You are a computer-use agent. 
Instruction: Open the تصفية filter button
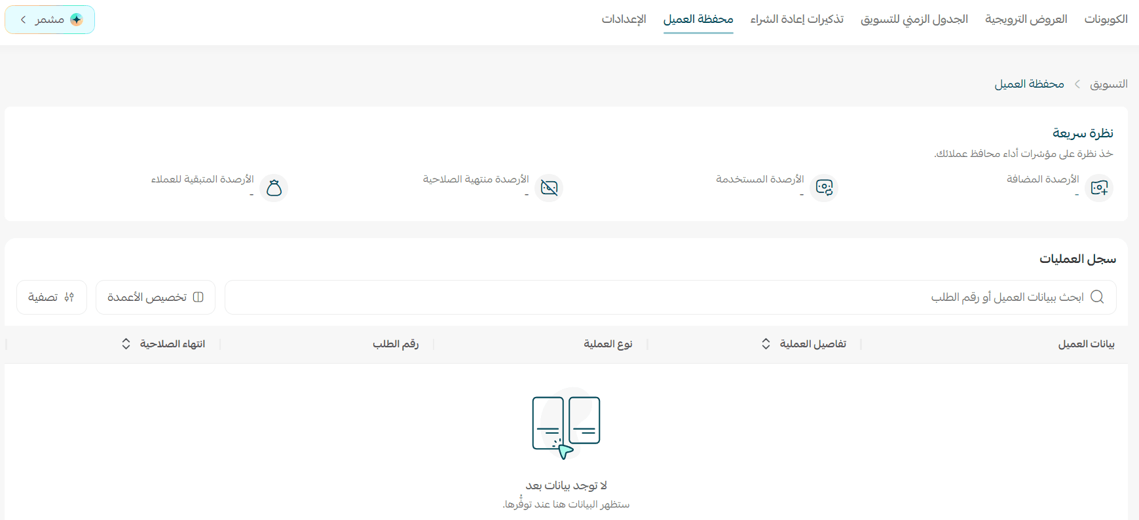[52, 297]
